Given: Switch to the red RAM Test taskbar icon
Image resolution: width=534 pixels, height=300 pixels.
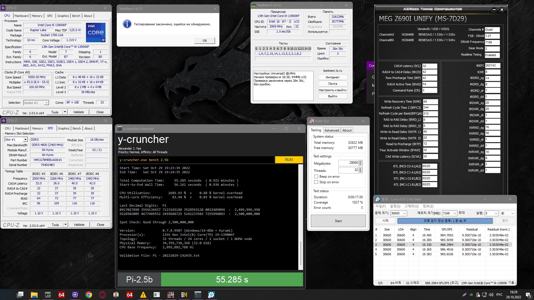Looking at the screenshot, I should 171,295.
